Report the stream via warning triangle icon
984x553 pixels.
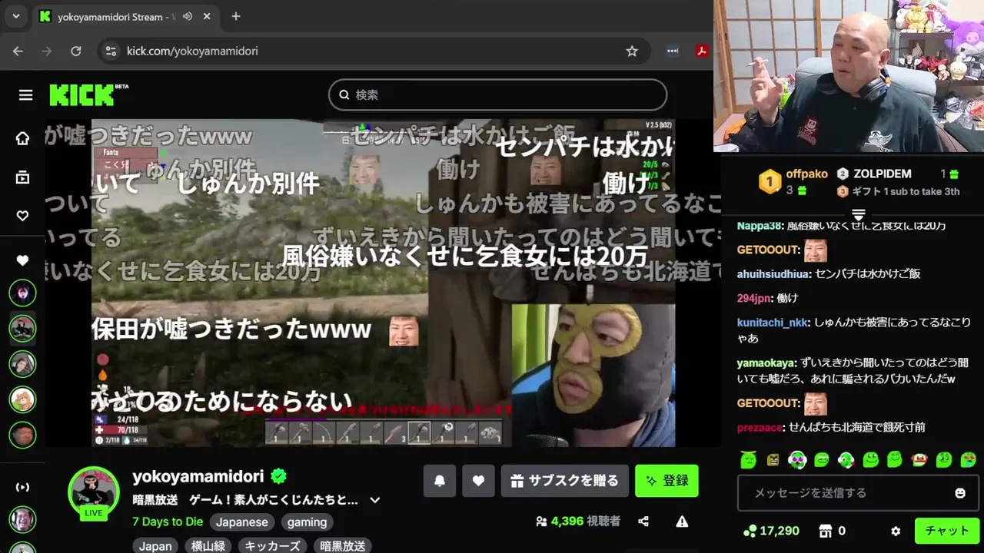(x=682, y=522)
